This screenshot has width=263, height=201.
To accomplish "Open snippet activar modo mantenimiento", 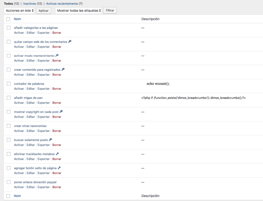I will tap(34, 56).
